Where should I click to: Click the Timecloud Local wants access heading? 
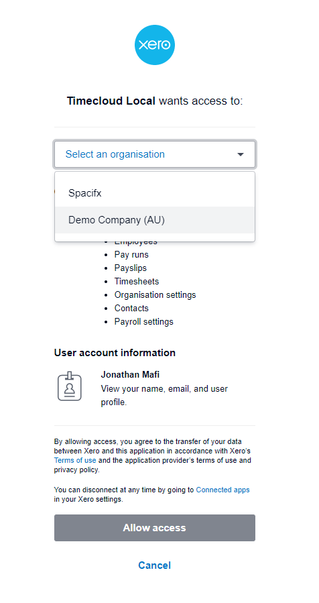tap(155, 101)
